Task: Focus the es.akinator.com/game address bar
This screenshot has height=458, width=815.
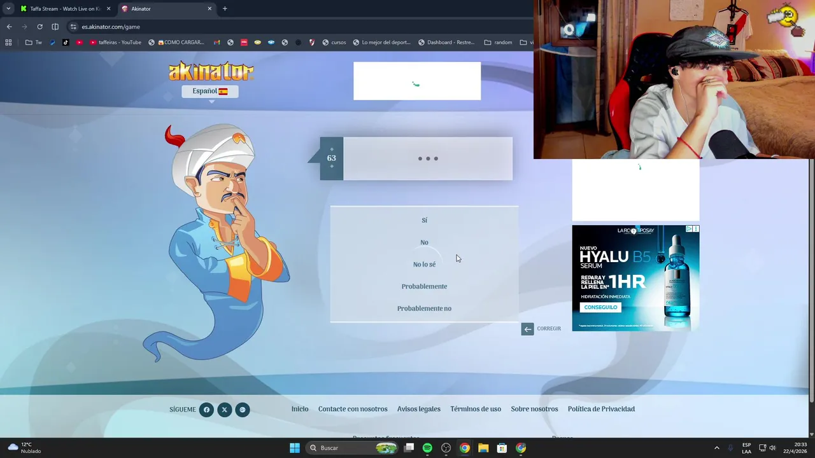Action: point(299,27)
